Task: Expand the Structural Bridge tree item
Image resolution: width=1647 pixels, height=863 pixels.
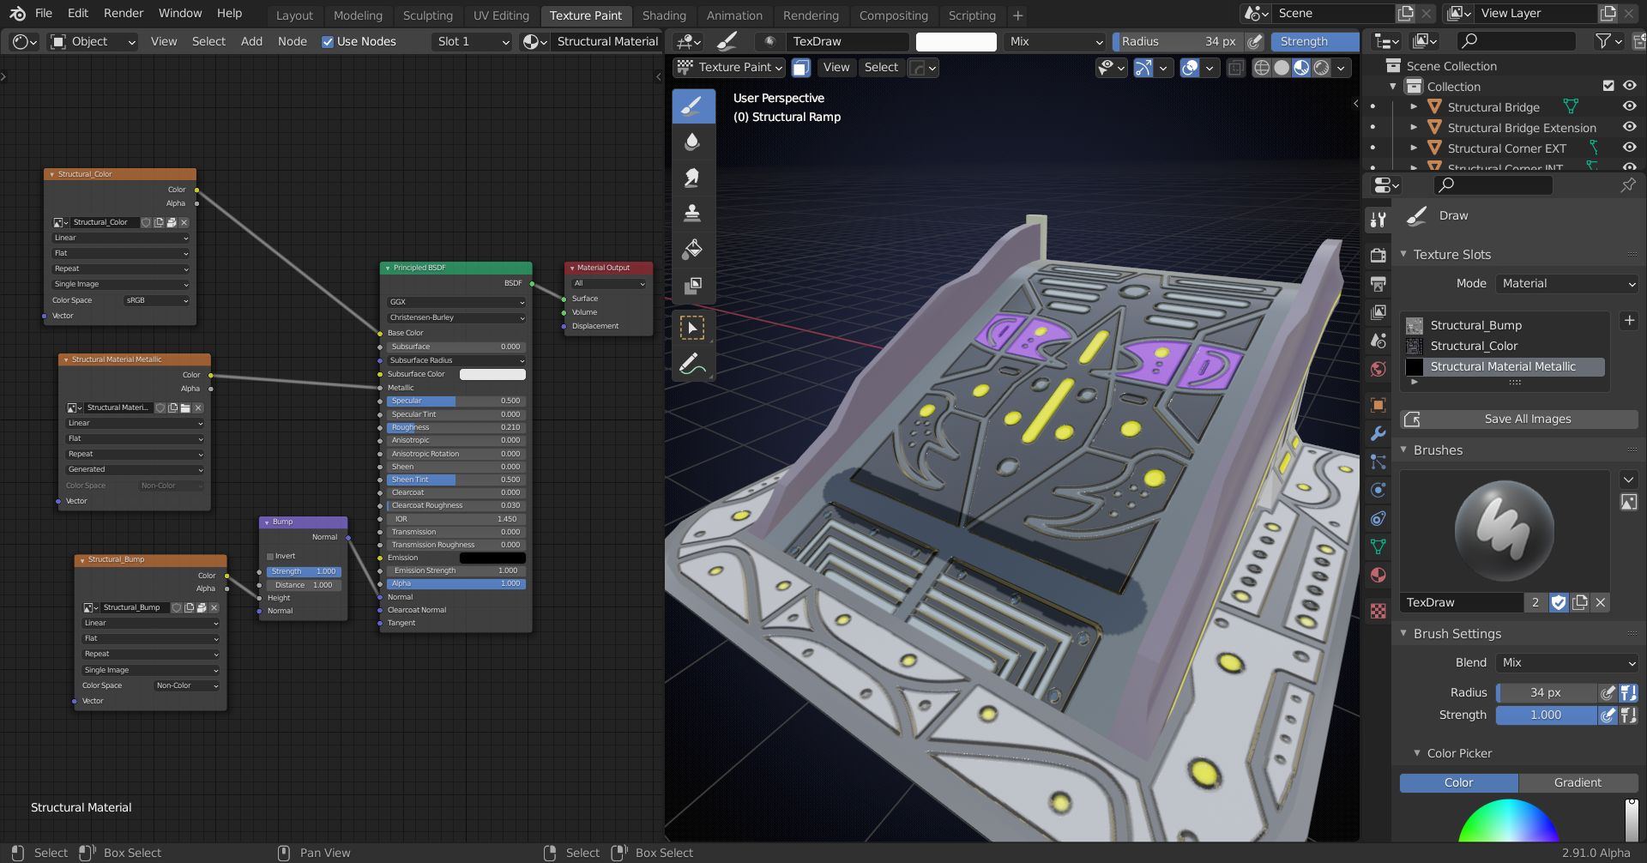Action: tap(1414, 106)
